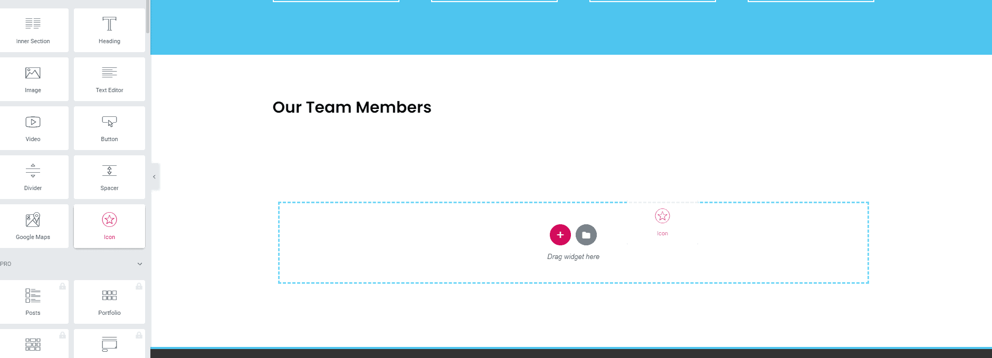This screenshot has width=992, height=358.
Task: Select the Divider widget
Action: tap(33, 177)
